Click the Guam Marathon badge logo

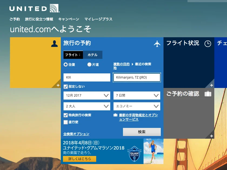(x=134, y=154)
